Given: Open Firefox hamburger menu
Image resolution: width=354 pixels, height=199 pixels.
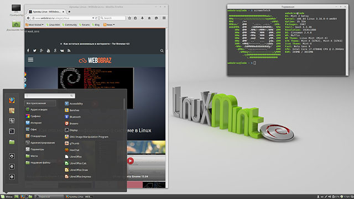Looking at the screenshot, I should click(x=164, y=18).
